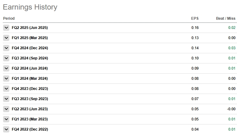Image resolution: width=237 pixels, height=134 pixels.
Task: Toggle the FQ1 2024 (Mar 2024) chevron
Action: 6,79
